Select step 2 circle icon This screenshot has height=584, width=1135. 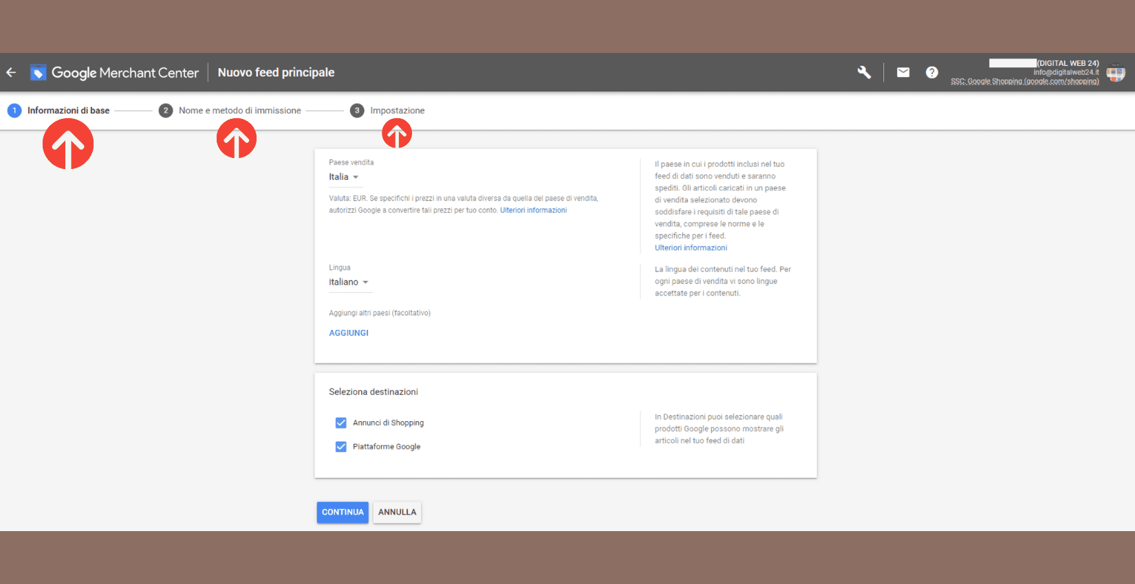pyautogui.click(x=166, y=111)
